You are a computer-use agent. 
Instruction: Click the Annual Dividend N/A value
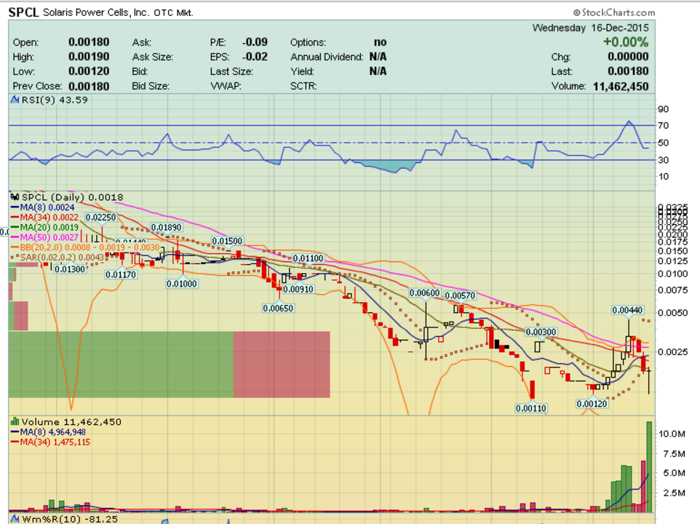click(378, 57)
